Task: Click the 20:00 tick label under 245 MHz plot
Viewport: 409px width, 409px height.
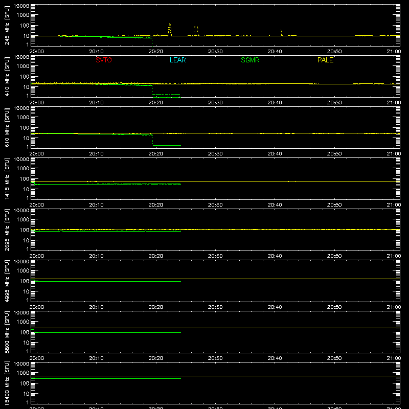Action: [37, 52]
